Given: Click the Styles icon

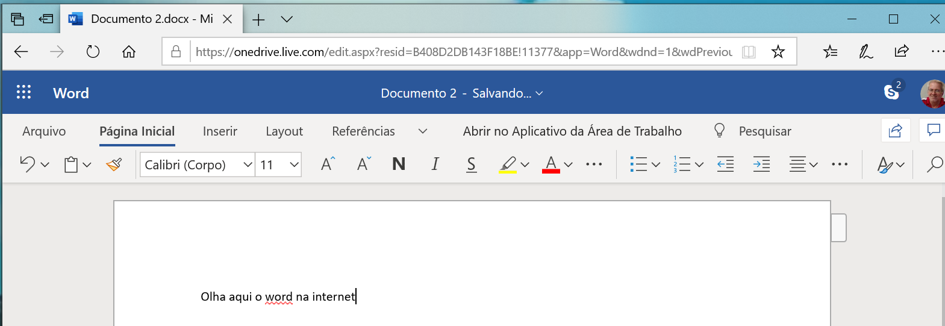Looking at the screenshot, I should (x=885, y=165).
